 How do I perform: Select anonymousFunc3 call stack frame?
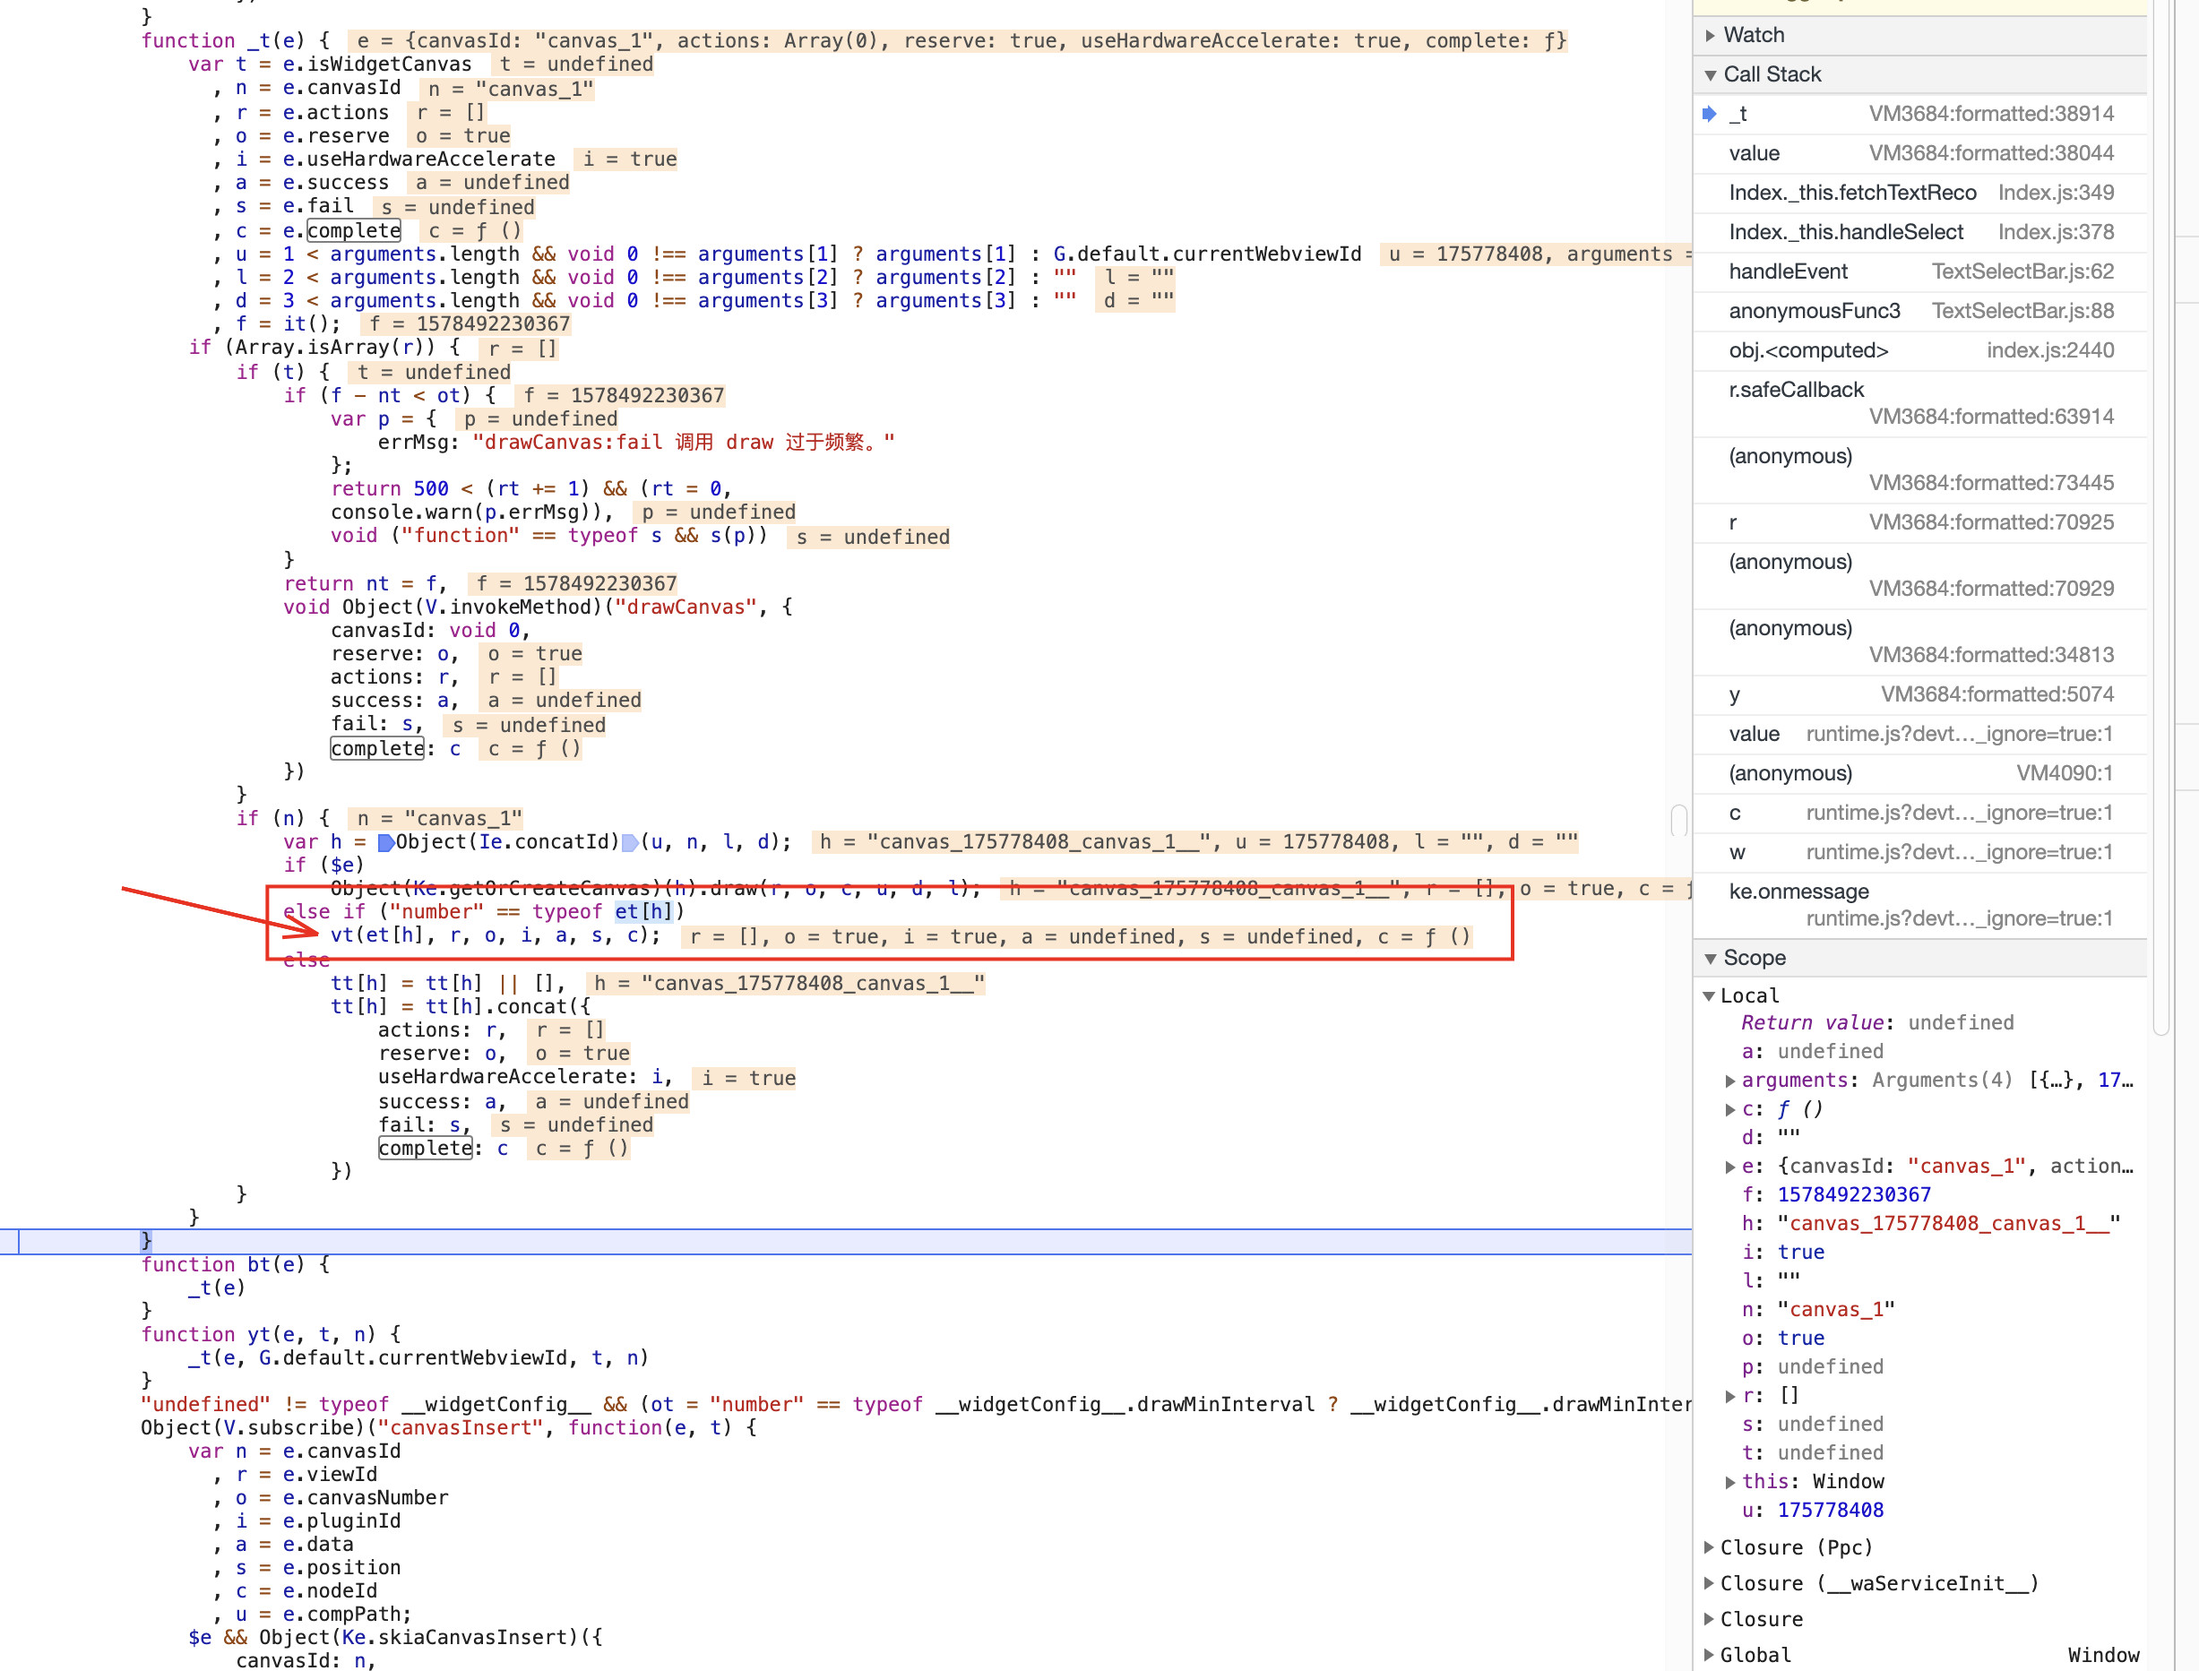coord(1813,311)
